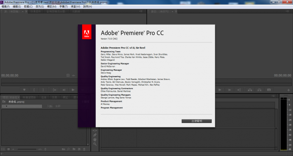Click the New Item icon in Project panel

[x=79, y=149]
